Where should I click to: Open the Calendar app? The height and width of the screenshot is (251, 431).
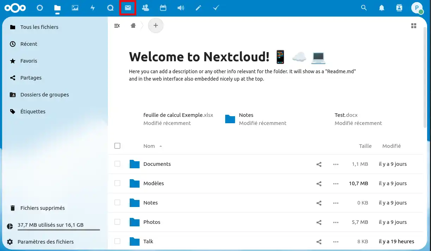(163, 7)
